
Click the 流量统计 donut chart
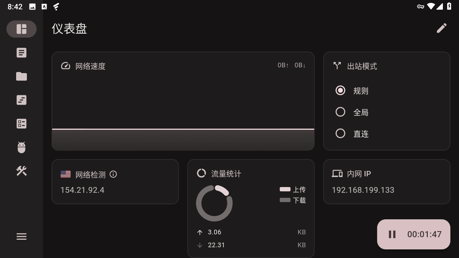tap(214, 203)
